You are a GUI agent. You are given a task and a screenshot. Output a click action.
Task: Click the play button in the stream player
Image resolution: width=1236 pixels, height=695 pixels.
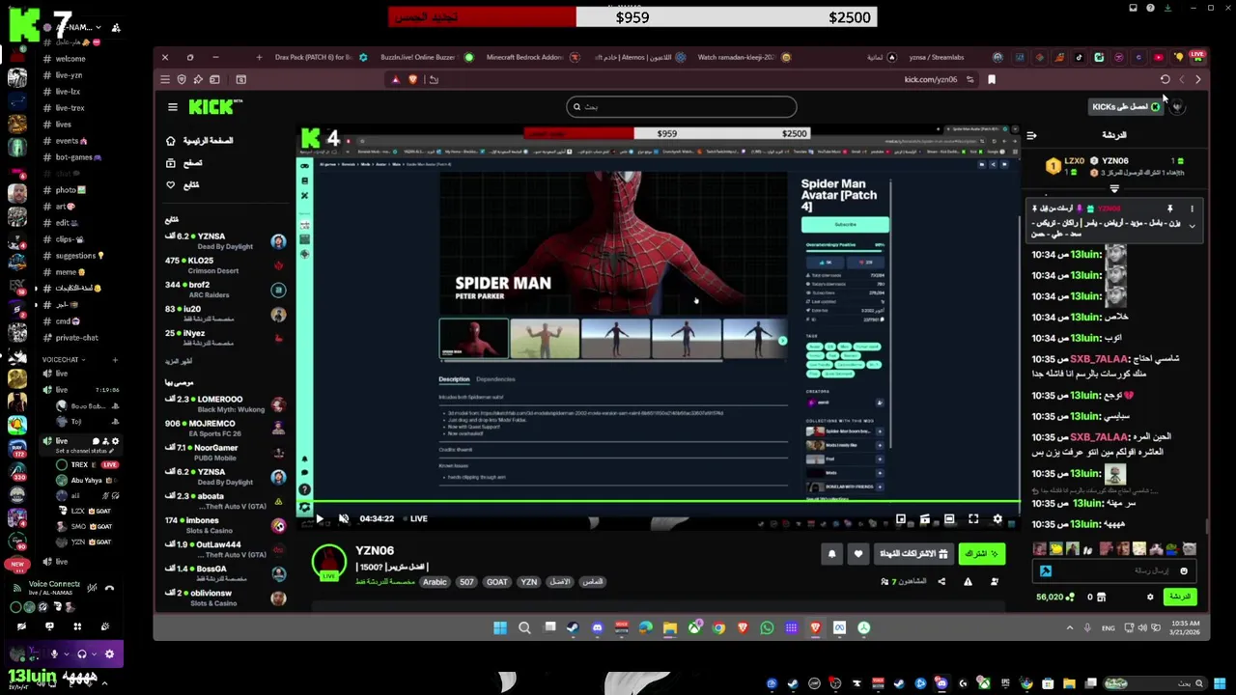click(320, 519)
